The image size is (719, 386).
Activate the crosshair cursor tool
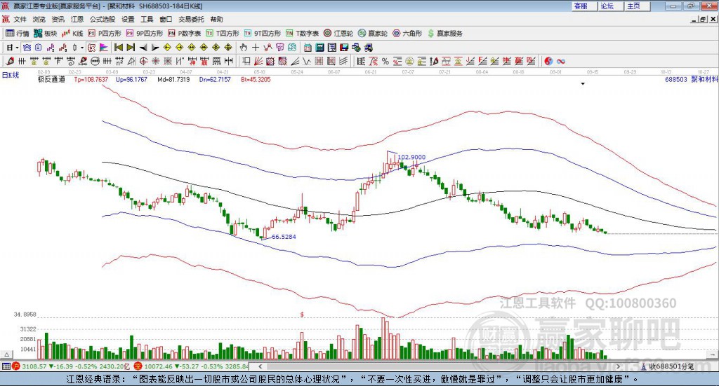(x=256, y=48)
